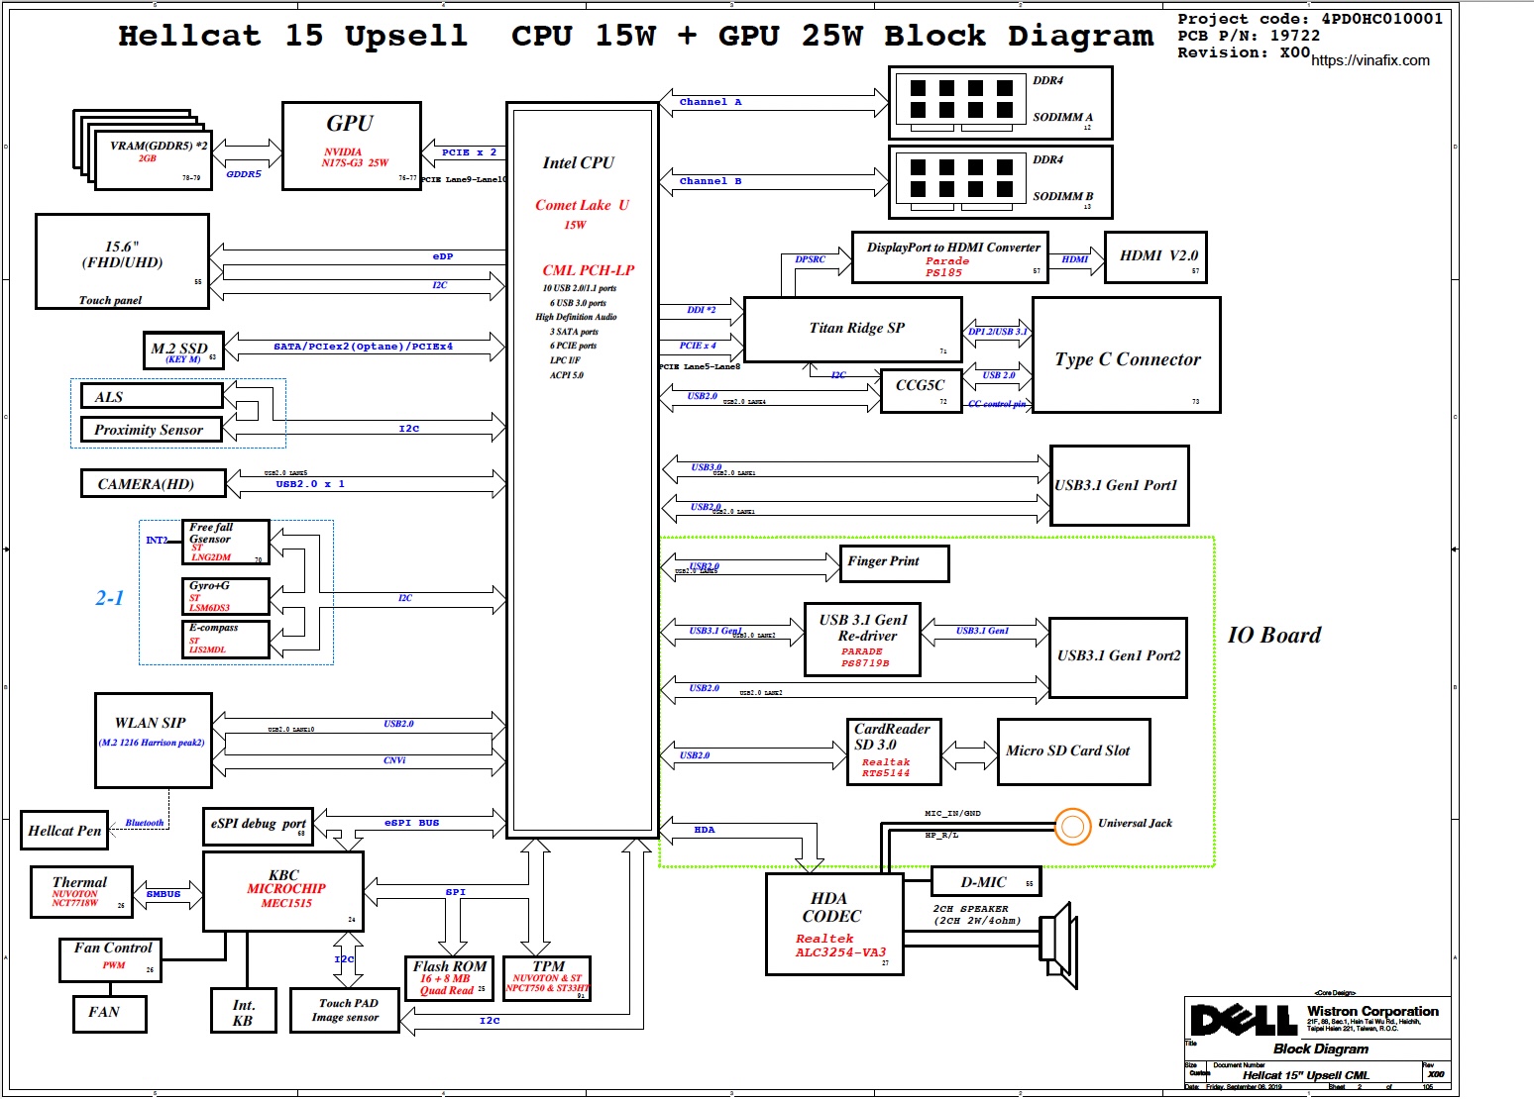Click the HDMI V2.0 block

(1156, 257)
